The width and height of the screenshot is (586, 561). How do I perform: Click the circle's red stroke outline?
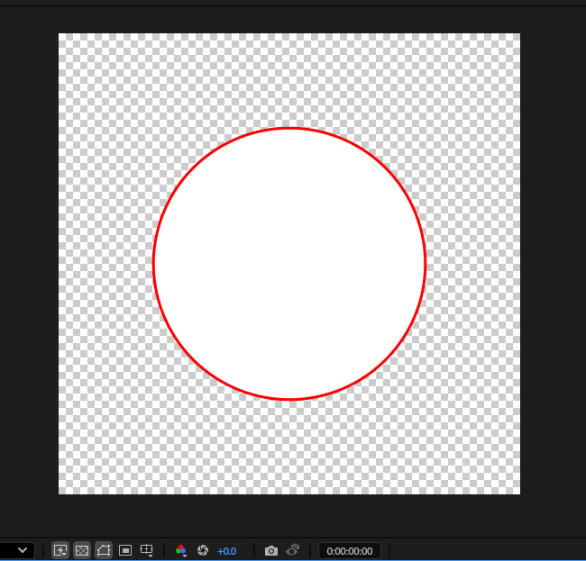click(x=289, y=129)
